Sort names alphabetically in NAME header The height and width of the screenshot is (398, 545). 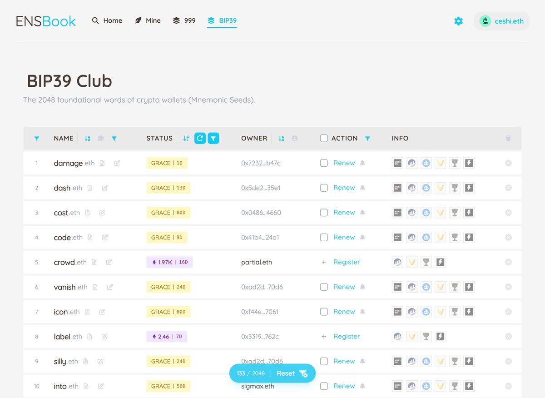88,139
